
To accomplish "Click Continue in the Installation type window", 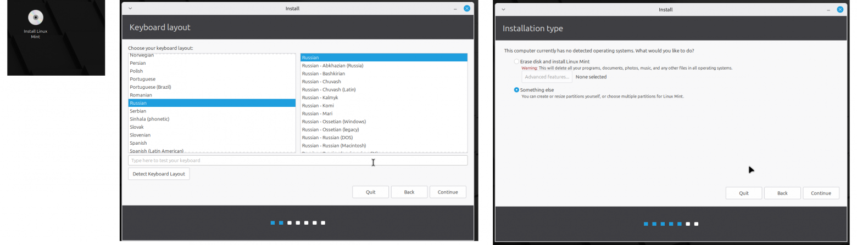I will point(821,193).
